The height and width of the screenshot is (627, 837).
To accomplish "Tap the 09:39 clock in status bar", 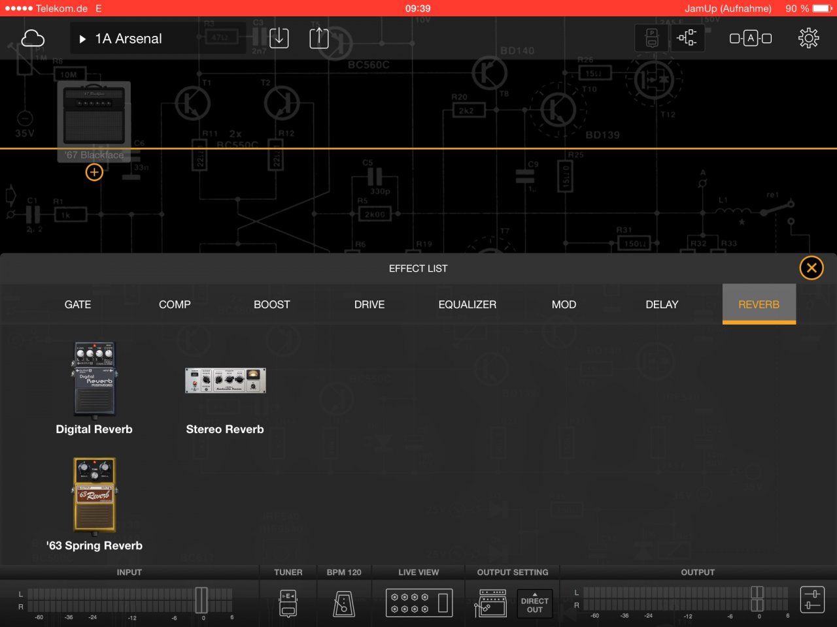I will tap(418, 8).
